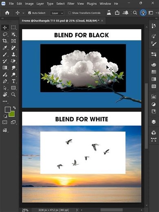
Task: Select the Smudge tool
Action: (13, 68)
